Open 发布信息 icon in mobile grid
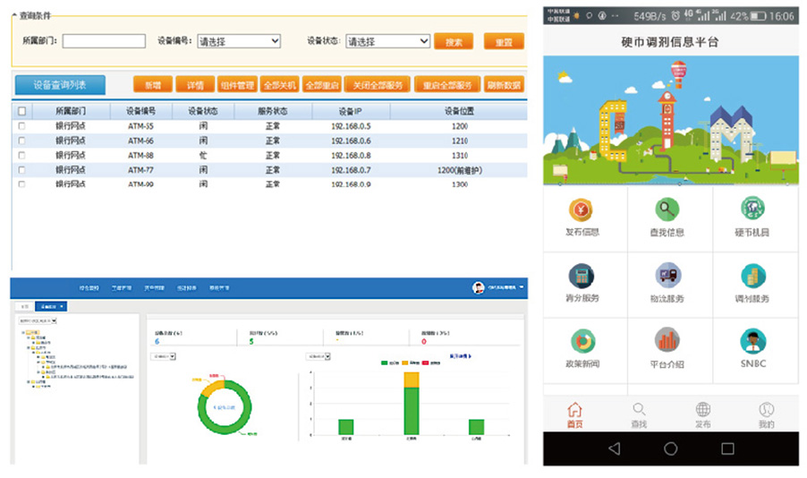Image resolution: width=807 pixels, height=478 pixels. click(x=582, y=210)
